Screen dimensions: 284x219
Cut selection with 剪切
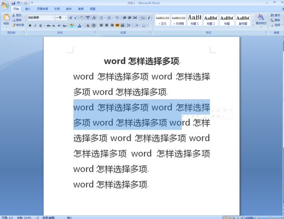17,15
